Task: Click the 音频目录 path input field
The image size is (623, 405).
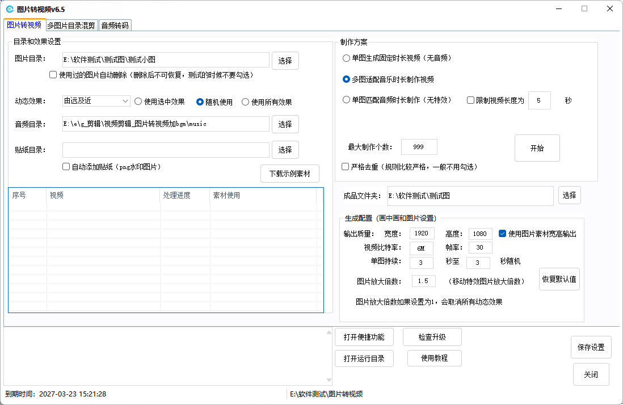Action: click(x=166, y=124)
